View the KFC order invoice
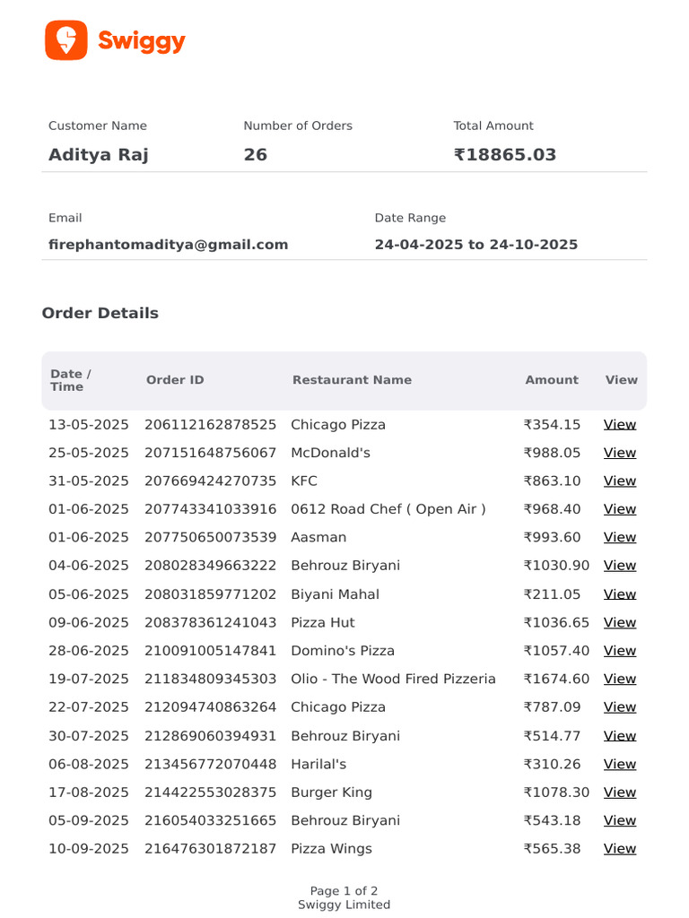The image size is (689, 918). 620,481
